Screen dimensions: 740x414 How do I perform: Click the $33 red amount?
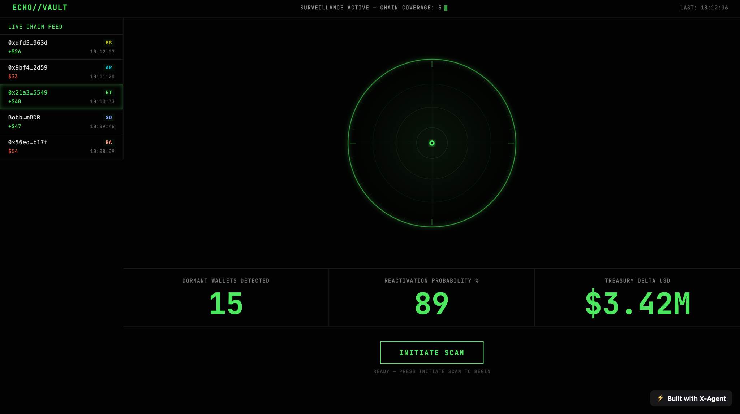[x=13, y=77]
